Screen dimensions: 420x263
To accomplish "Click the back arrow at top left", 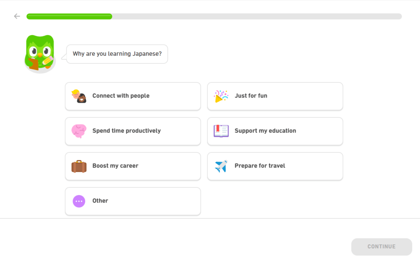I will click(17, 16).
